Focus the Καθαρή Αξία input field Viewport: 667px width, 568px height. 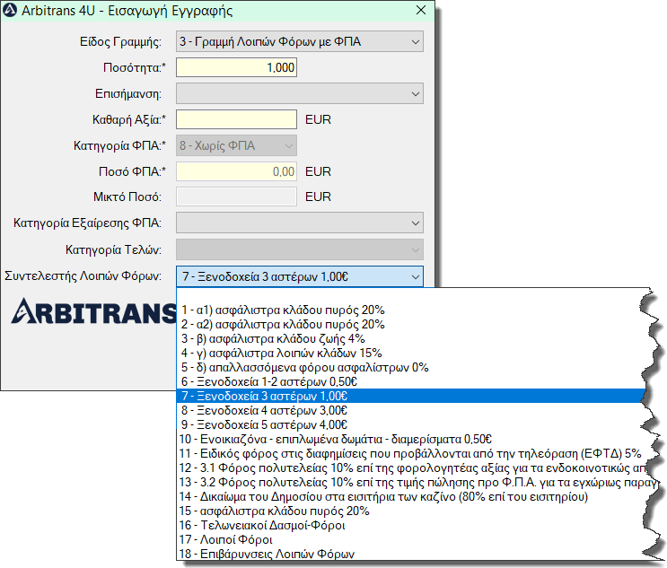click(236, 119)
